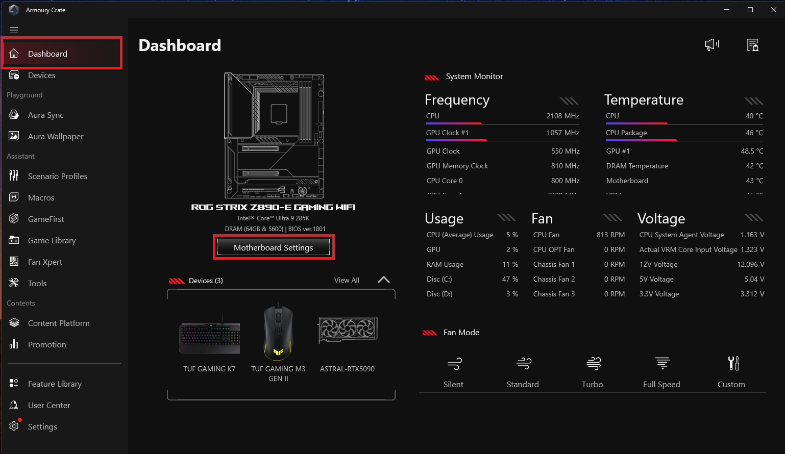Select the TUF GAMING M3 GEN II mouse

(278, 332)
